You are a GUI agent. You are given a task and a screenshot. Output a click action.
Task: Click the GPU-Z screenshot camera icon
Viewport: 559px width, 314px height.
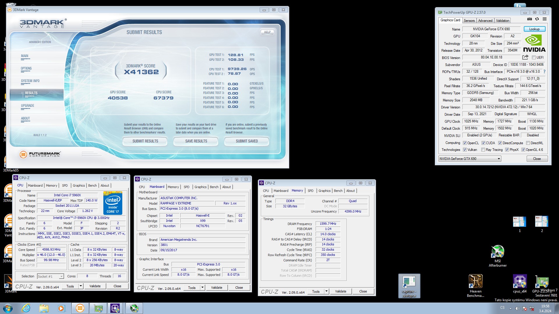(x=529, y=19)
